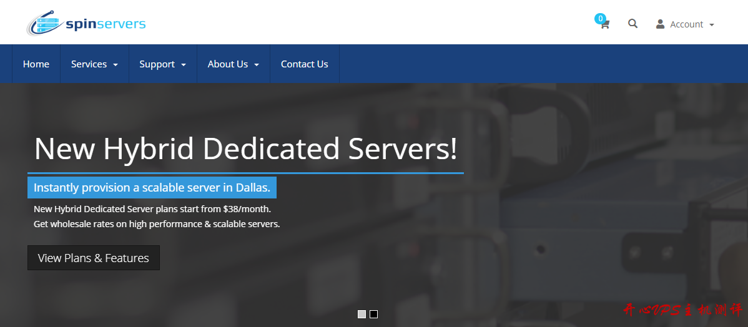The image size is (748, 327).
Task: Open the shopping cart icon
Action: pos(604,25)
